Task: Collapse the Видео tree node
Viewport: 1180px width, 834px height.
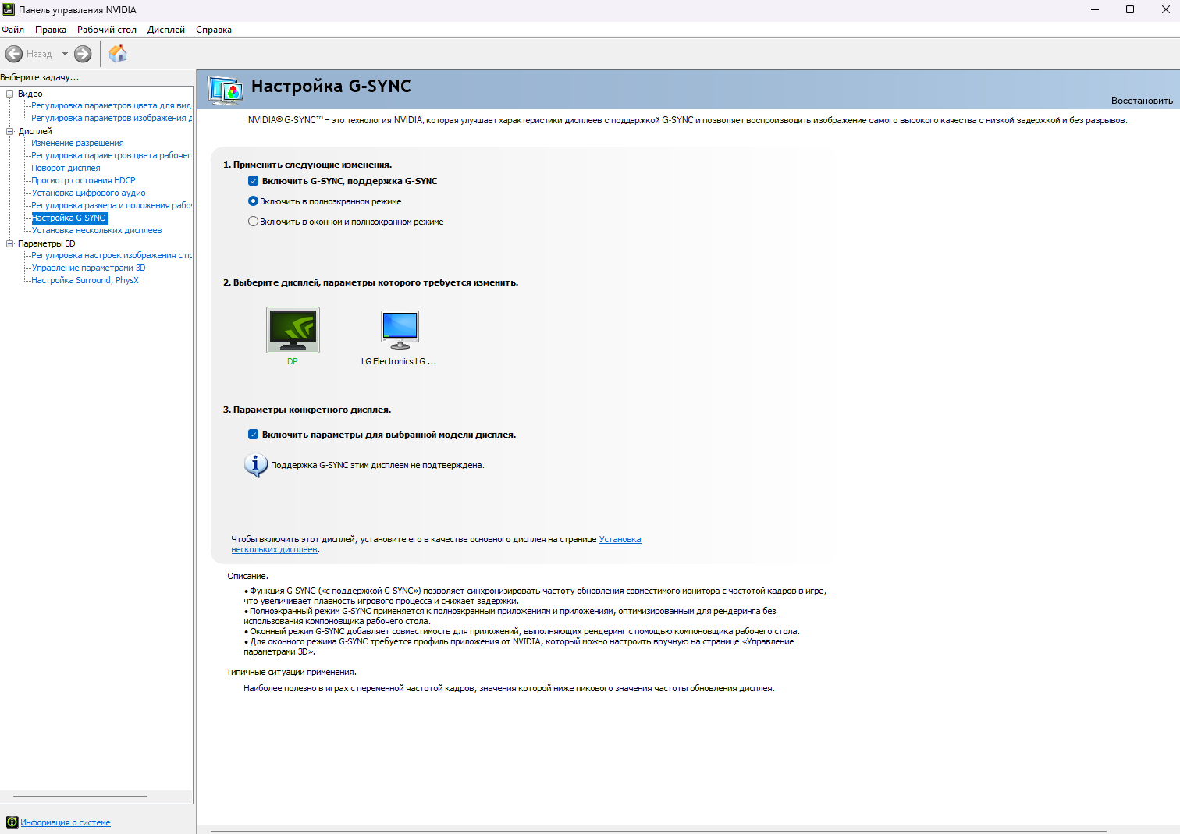Action: pyautogui.click(x=10, y=94)
